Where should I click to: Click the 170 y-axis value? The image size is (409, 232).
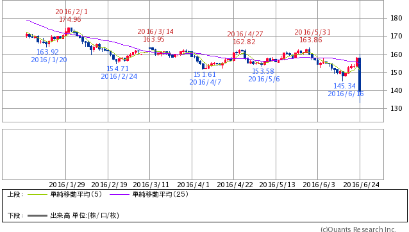click(396, 37)
